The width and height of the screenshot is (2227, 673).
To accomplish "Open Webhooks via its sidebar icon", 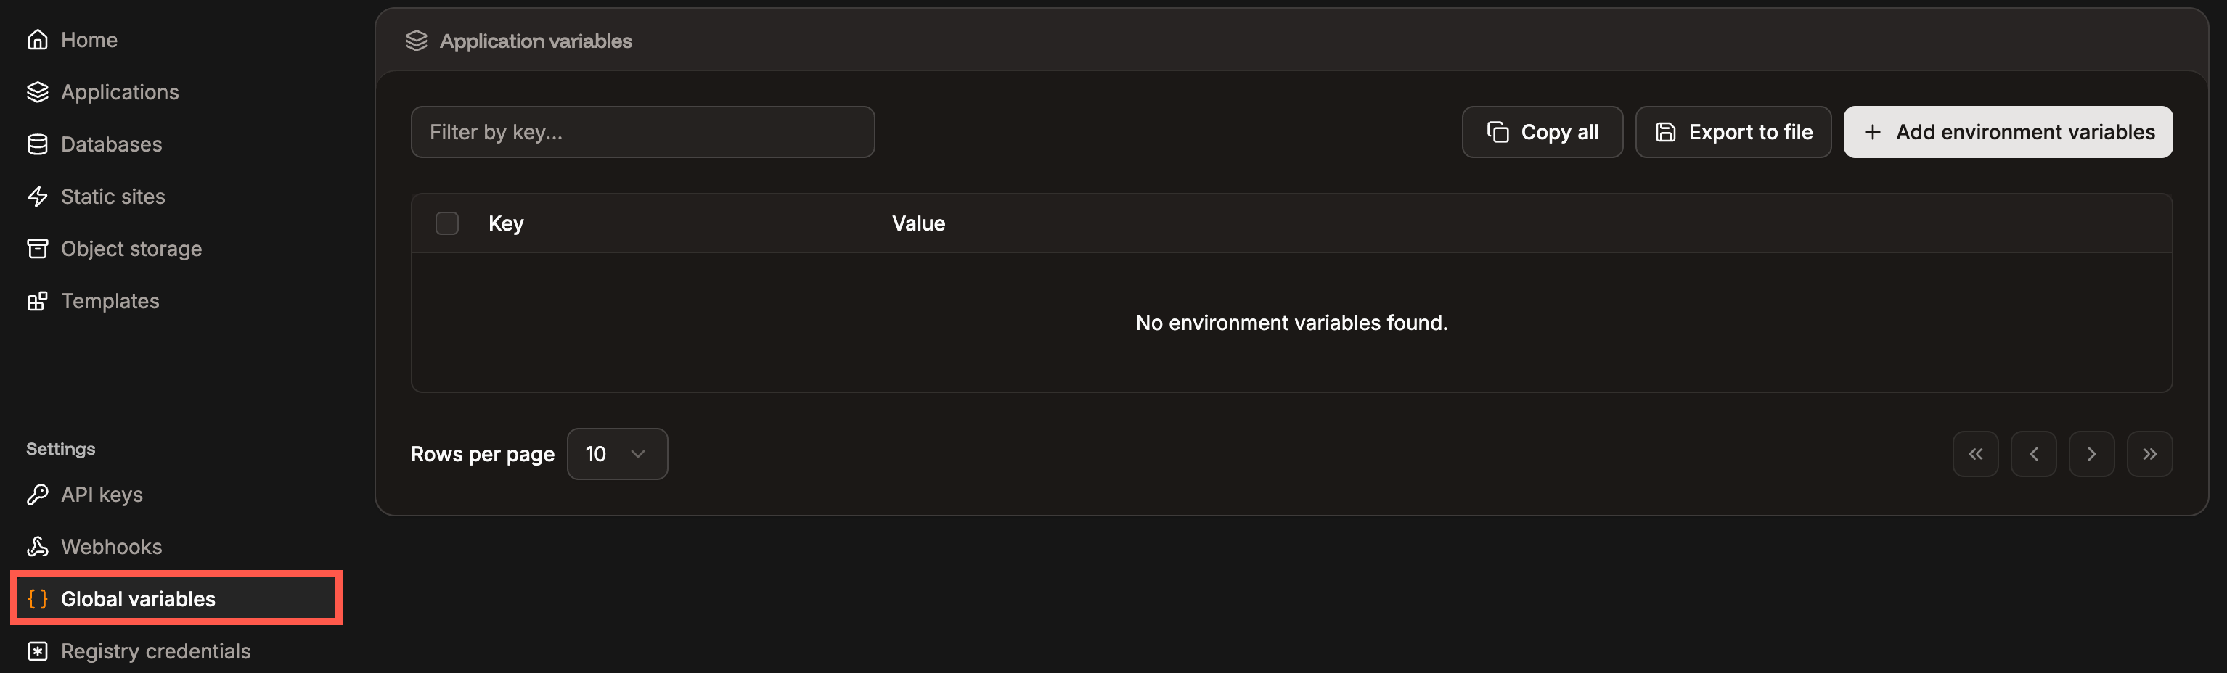I will pos(38,546).
